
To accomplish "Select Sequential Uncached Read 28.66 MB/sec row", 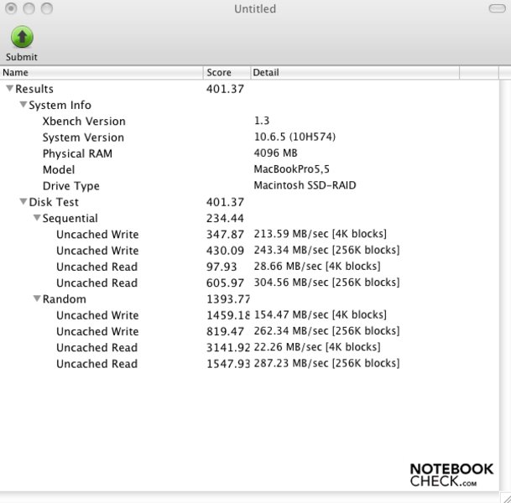I will (249, 267).
